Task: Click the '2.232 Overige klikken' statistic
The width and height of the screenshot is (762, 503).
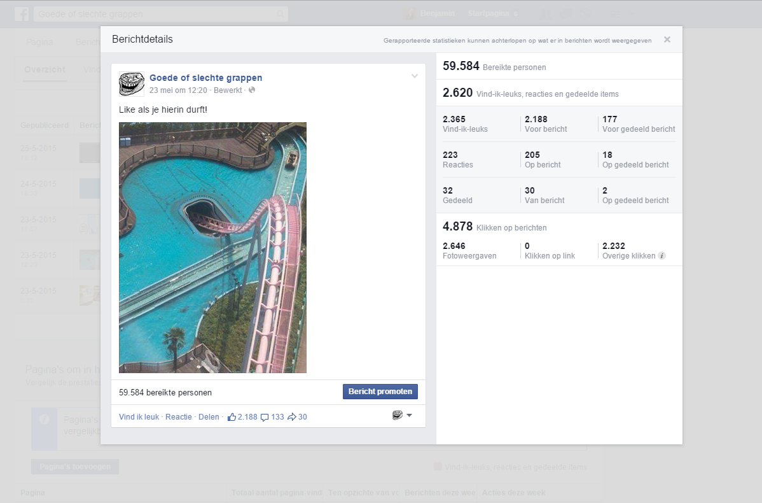Action: pos(629,250)
